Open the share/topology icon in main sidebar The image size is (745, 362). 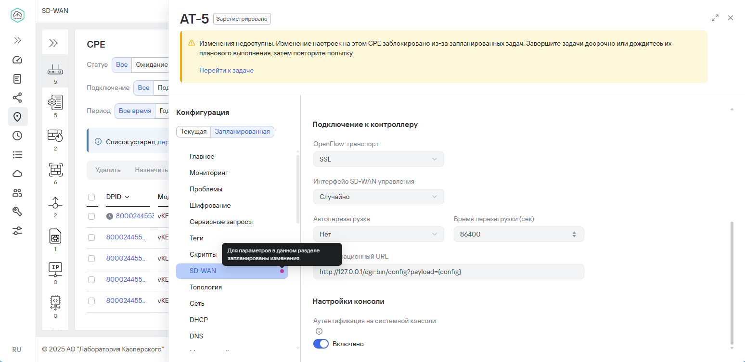coord(17,98)
